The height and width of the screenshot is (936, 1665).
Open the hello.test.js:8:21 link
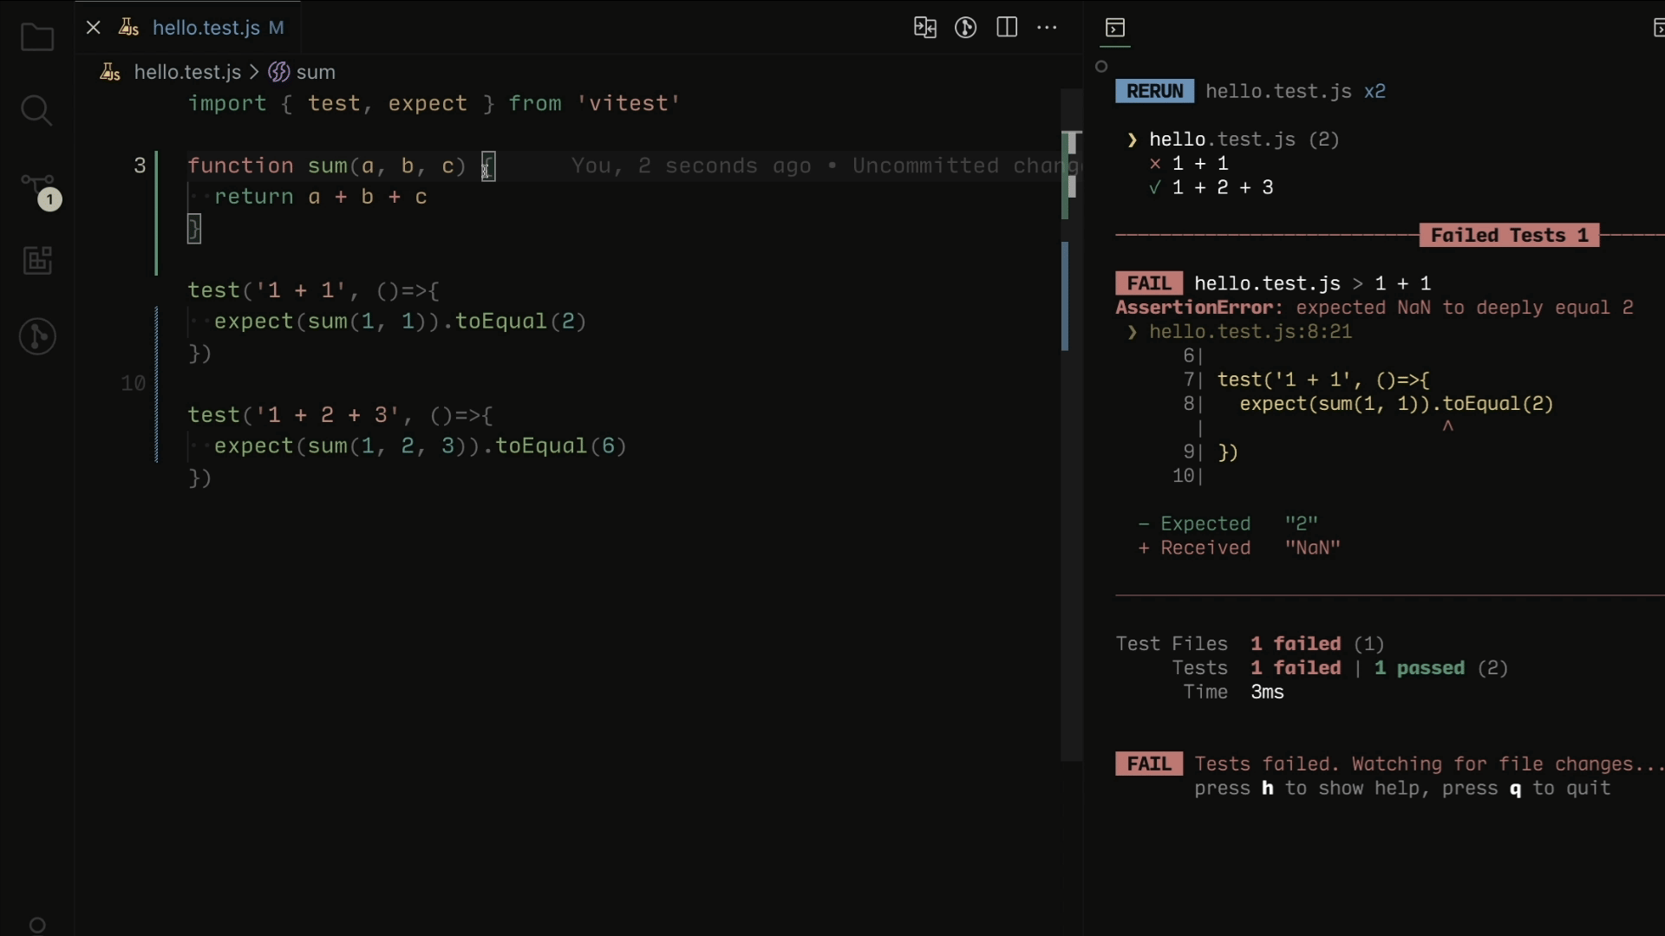[1250, 332]
